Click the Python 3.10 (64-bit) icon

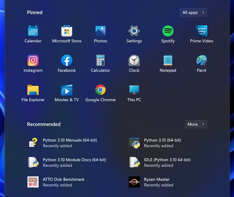click(134, 143)
